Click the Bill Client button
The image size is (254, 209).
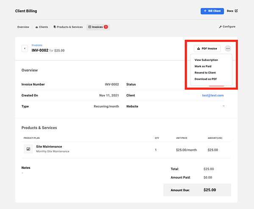(x=212, y=11)
